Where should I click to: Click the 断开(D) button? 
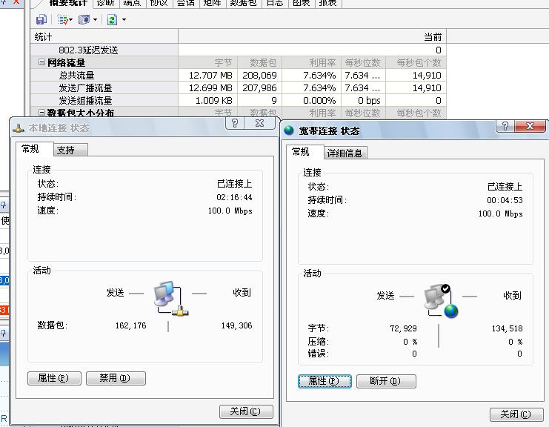tap(386, 381)
